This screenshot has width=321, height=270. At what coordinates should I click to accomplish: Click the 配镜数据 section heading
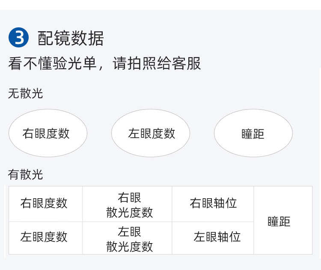tap(71, 38)
